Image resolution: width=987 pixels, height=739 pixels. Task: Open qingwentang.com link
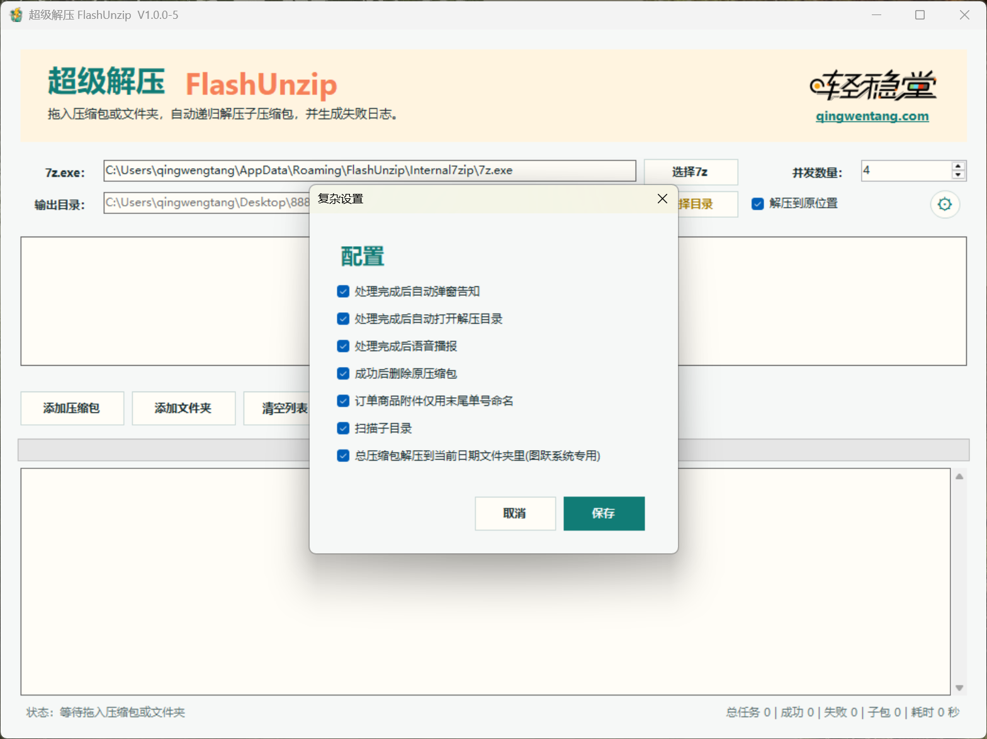[872, 116]
